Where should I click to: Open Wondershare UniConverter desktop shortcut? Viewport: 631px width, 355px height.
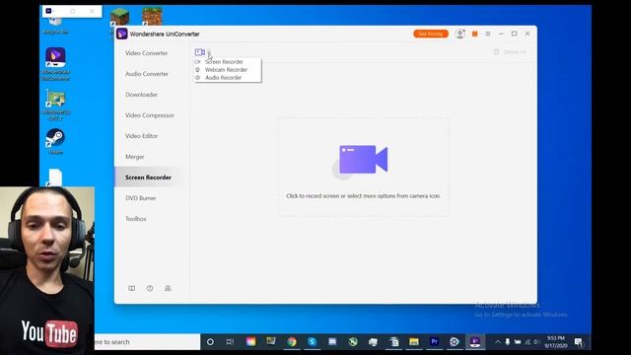pos(55,64)
